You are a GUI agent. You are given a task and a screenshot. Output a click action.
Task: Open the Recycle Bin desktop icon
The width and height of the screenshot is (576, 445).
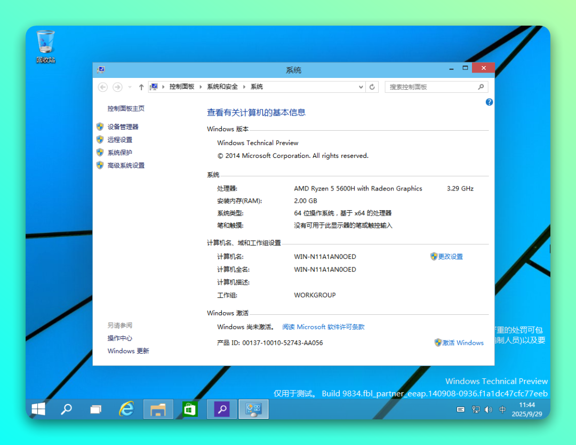click(x=45, y=45)
